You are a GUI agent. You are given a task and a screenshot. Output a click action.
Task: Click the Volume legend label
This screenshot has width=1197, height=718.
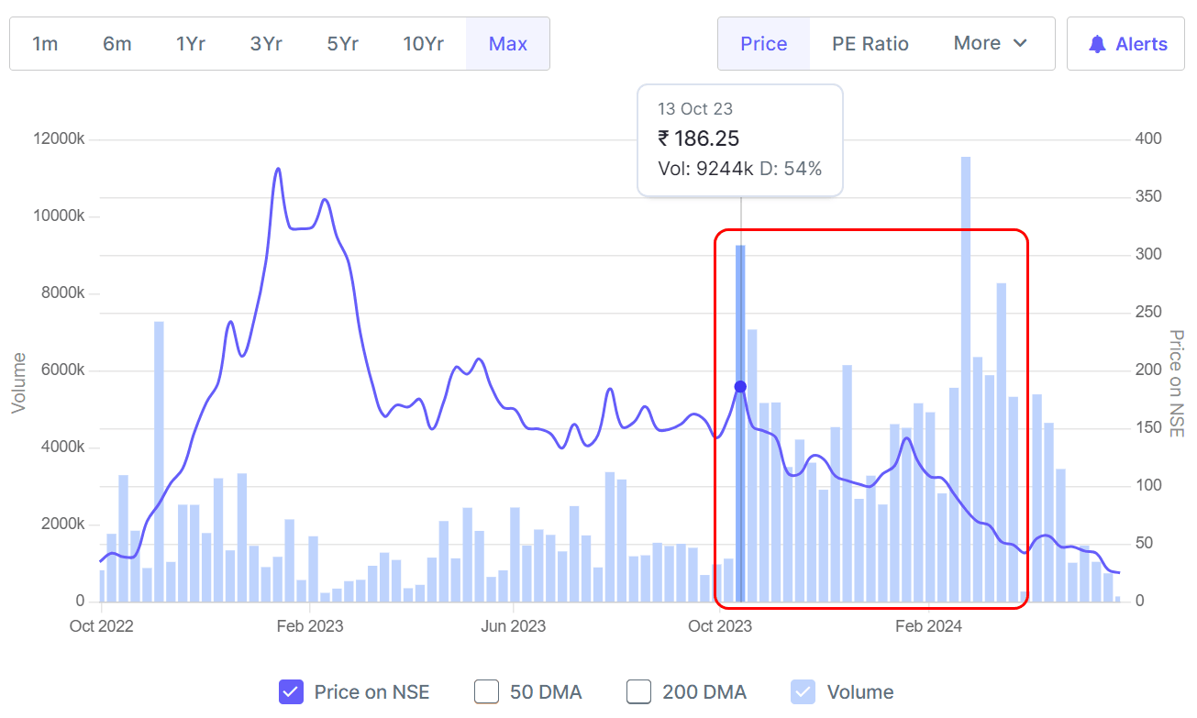pyautogui.click(x=859, y=692)
